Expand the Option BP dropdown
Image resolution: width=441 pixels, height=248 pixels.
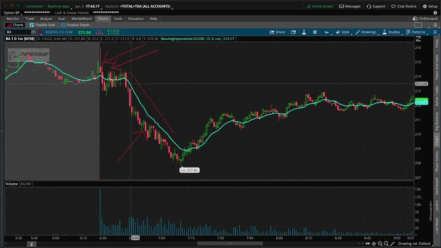(12, 13)
